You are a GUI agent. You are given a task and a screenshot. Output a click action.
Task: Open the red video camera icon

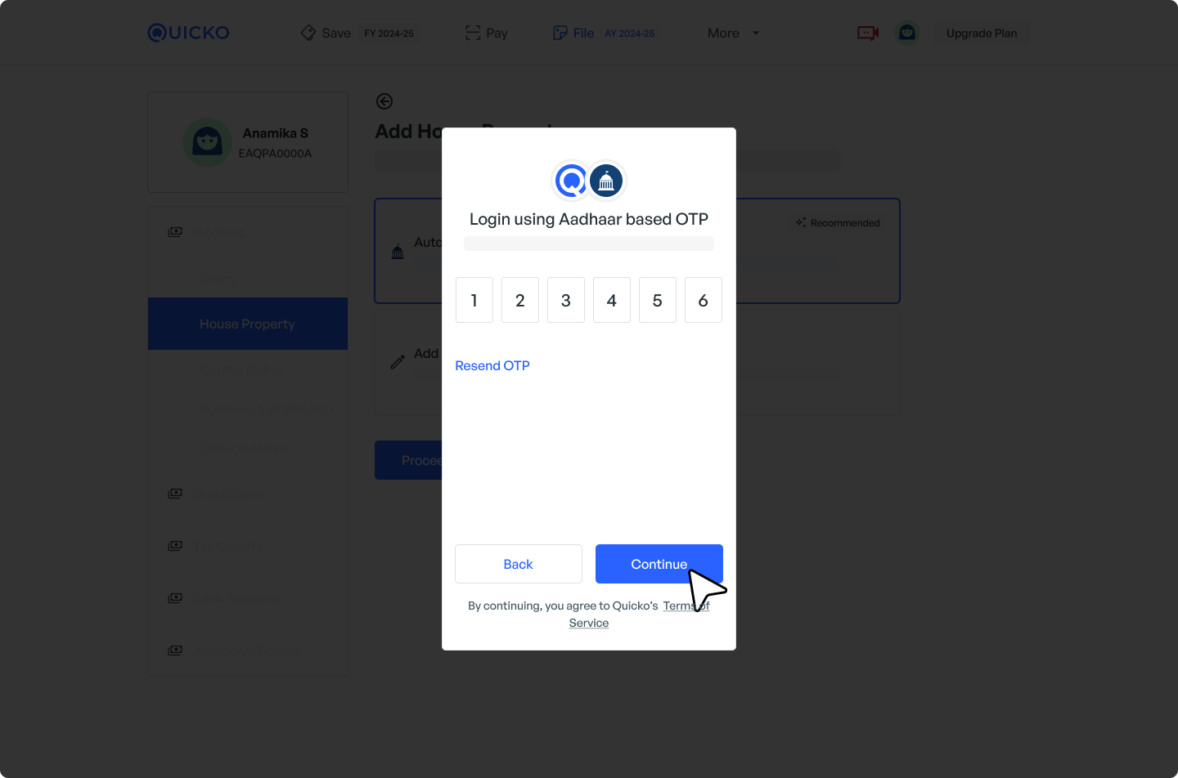point(868,33)
